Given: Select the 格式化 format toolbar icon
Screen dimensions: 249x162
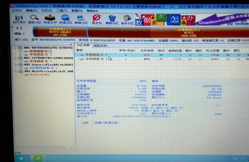Looking at the screenshot, I should click(97, 20).
